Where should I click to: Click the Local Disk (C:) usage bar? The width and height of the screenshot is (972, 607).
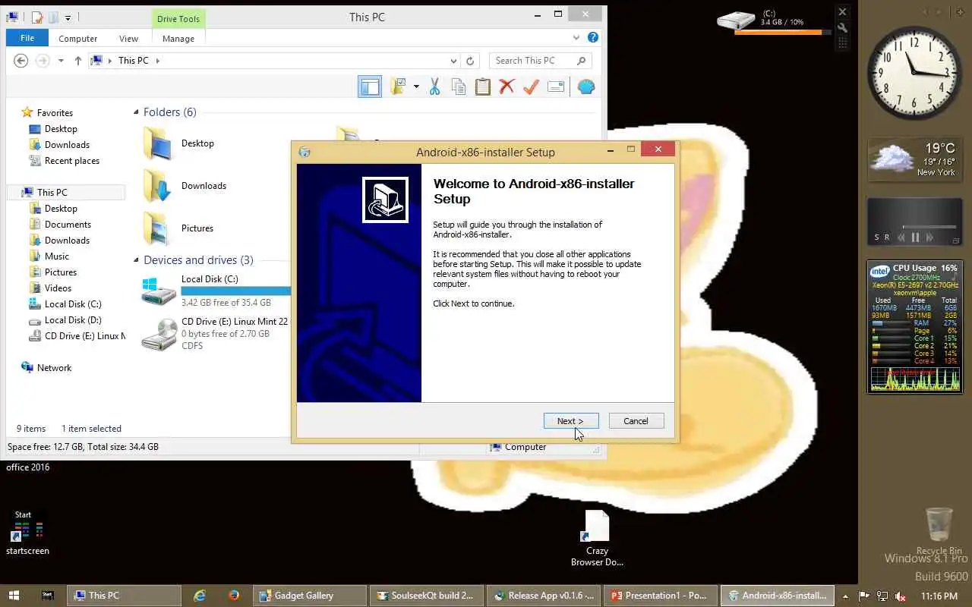click(x=236, y=291)
